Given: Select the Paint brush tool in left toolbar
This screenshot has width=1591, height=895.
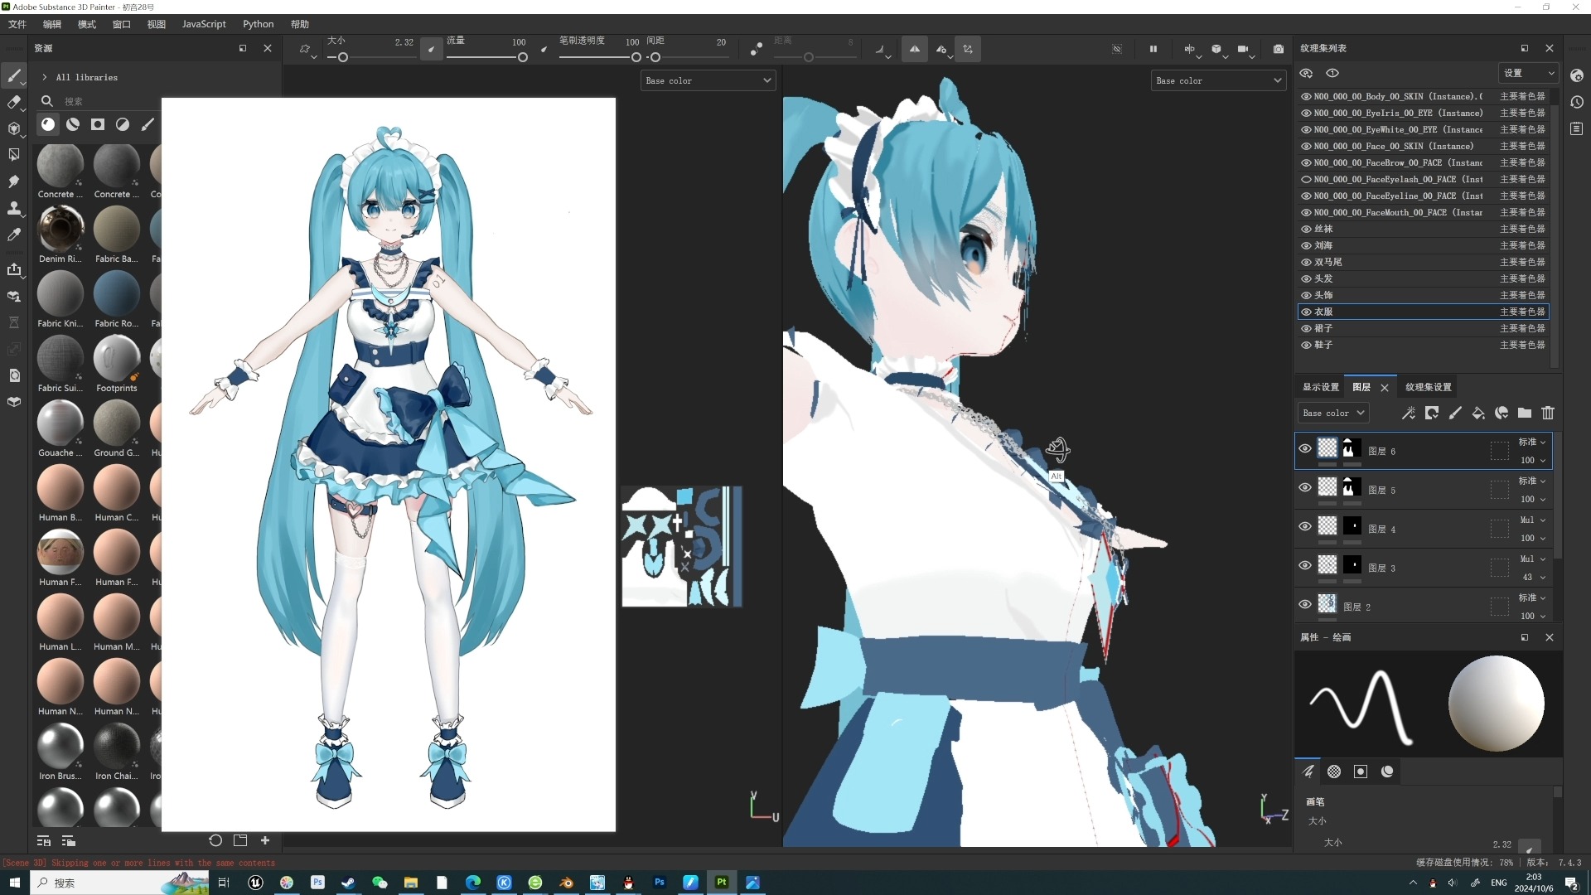Looking at the screenshot, I should click(14, 77).
